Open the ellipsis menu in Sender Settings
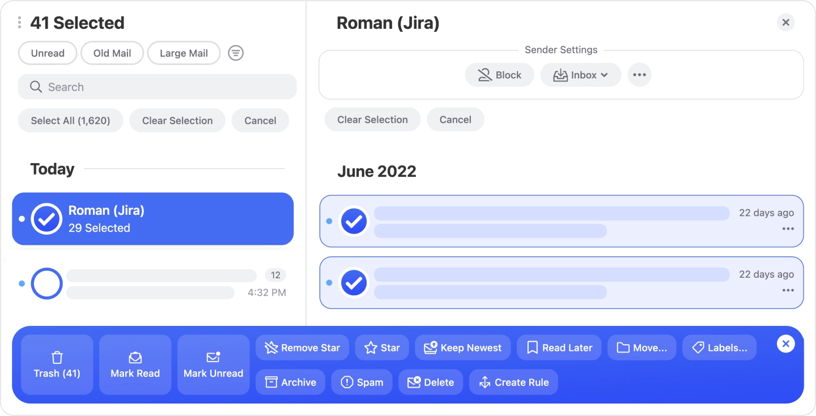Screen dimensions: 816x416 tap(639, 74)
